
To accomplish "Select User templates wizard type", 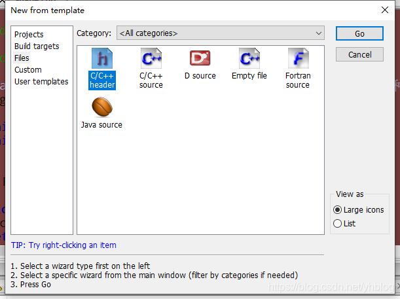I will coord(41,82).
